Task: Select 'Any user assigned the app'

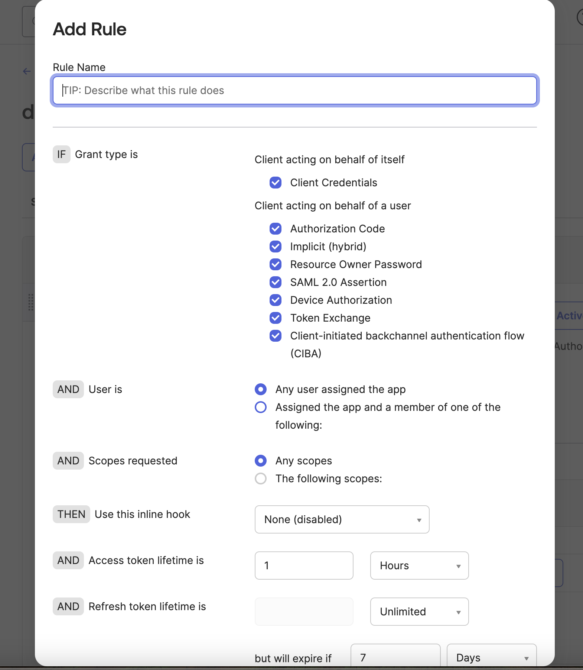Action: pos(261,389)
